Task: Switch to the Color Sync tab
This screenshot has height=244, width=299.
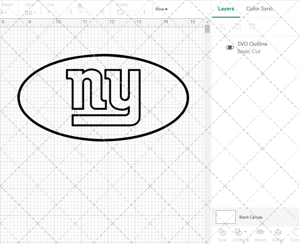Action: click(x=260, y=9)
